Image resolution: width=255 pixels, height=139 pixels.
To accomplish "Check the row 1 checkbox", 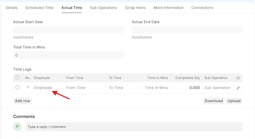I will pos(17,88).
